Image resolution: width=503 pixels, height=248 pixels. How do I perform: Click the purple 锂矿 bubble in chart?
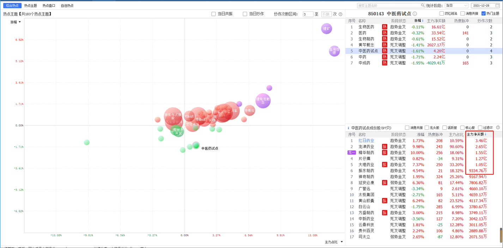[x=327, y=29]
